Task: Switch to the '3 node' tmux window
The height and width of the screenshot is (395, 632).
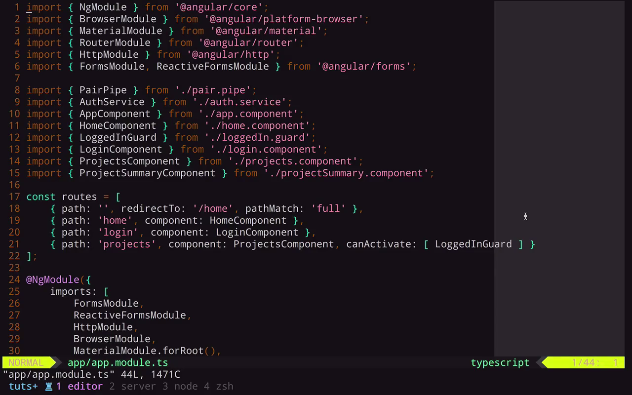Action: 180,386
